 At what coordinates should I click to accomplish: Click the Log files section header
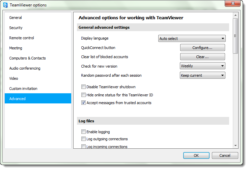(153, 121)
